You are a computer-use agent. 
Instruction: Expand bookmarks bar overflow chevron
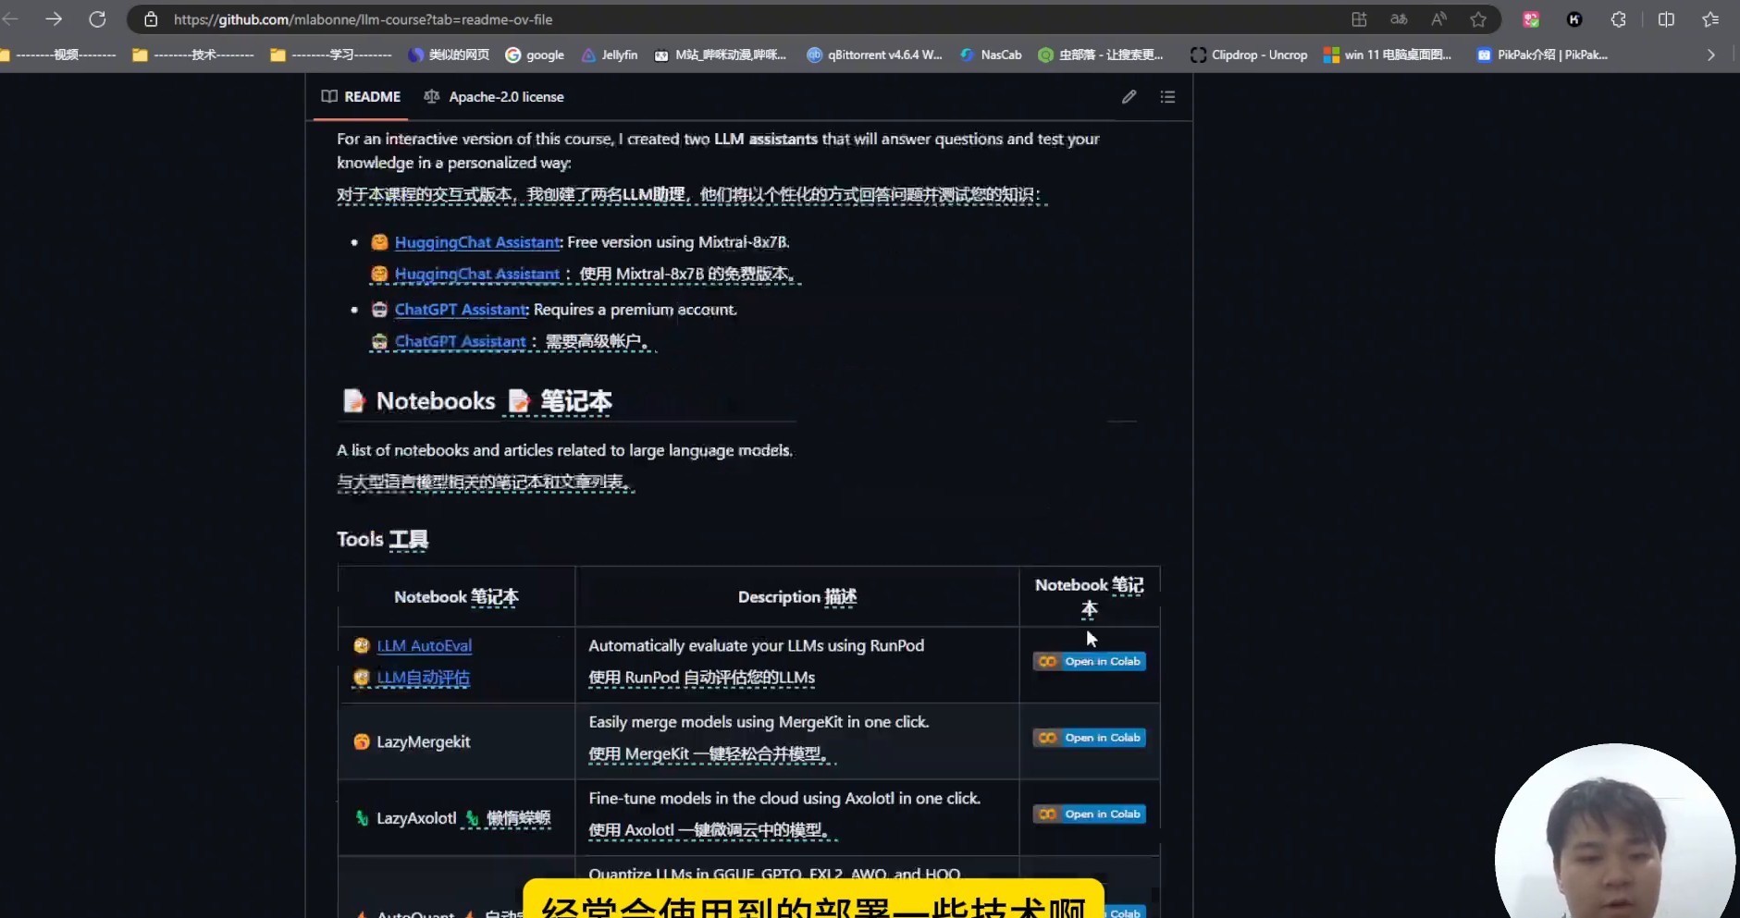coord(1711,55)
